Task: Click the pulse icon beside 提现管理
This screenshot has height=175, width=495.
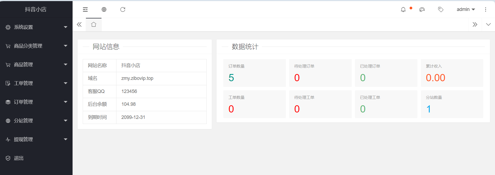Action: pos(8,139)
